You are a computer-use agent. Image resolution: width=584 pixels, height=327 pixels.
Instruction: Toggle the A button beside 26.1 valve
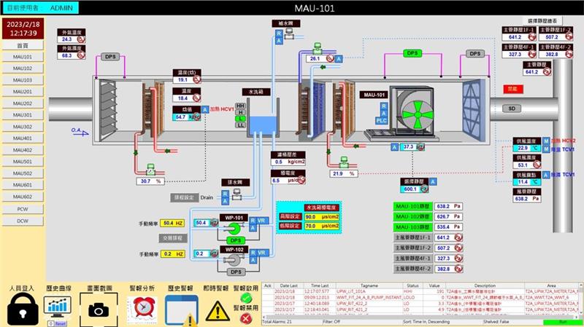click(x=339, y=59)
